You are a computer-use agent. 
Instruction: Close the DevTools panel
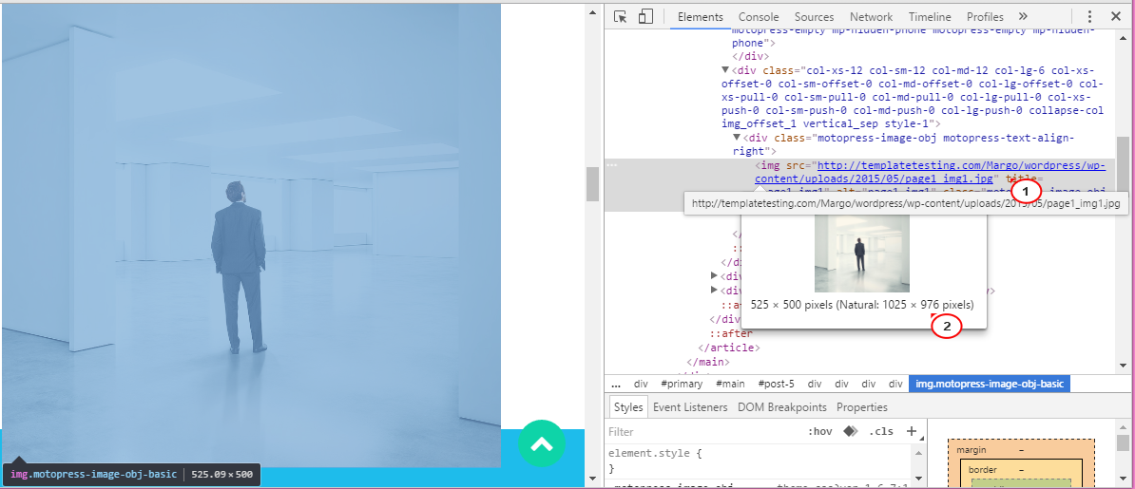pos(1115,17)
